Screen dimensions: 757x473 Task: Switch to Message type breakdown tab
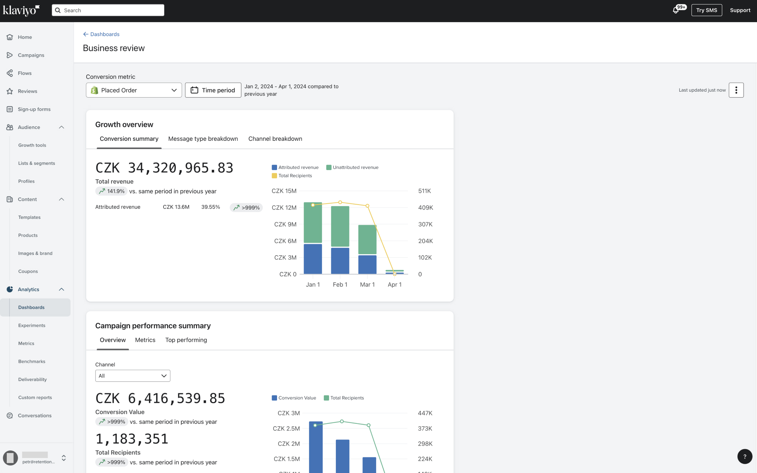tap(203, 139)
